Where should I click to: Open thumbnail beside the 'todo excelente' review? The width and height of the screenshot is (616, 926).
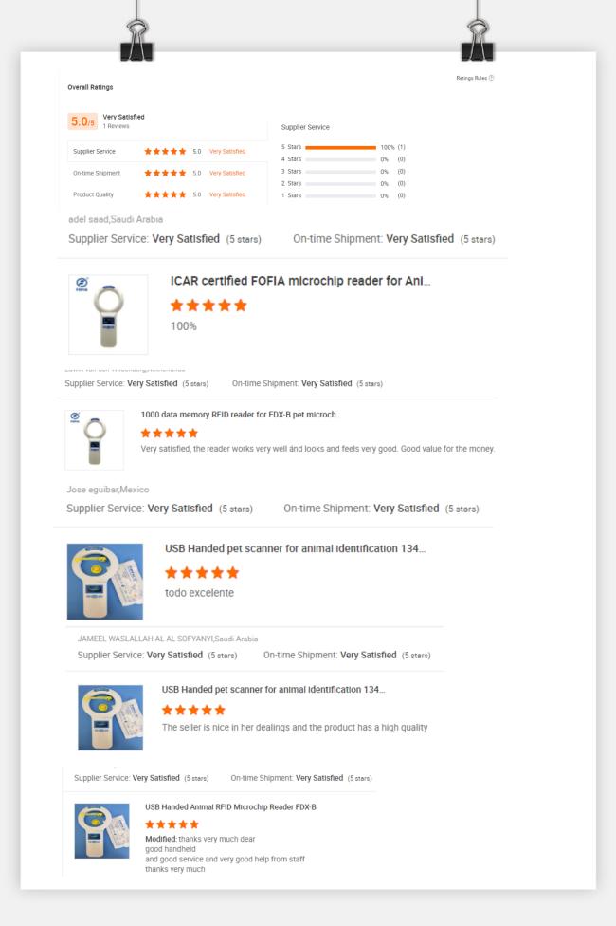click(105, 582)
